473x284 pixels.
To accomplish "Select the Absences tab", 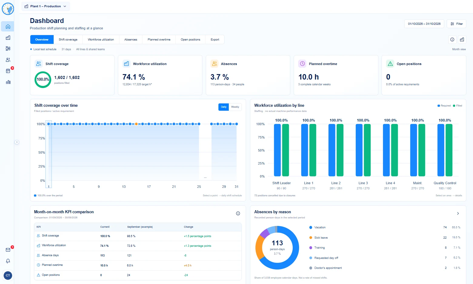I will click(x=131, y=40).
